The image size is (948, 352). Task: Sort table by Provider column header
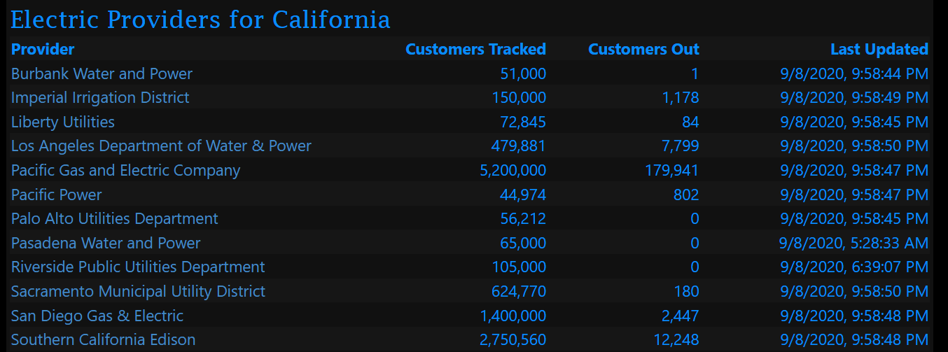point(43,49)
